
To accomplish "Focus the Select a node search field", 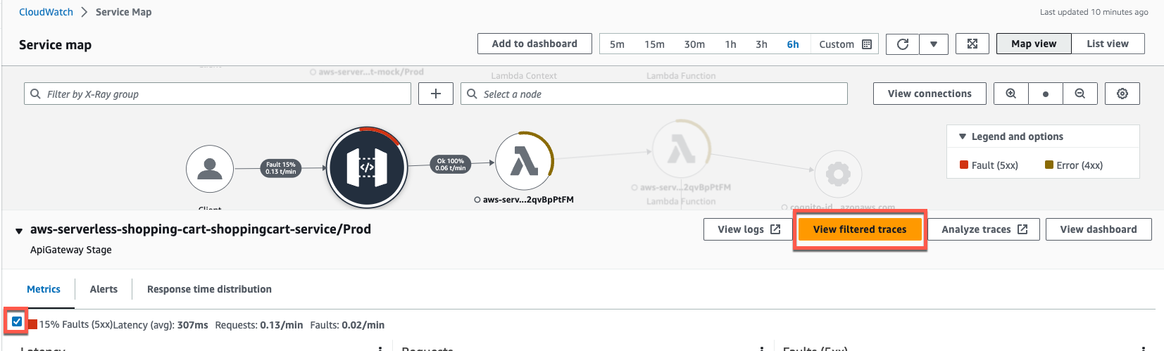I will (x=654, y=94).
